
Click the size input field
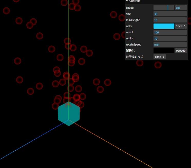[170, 14]
